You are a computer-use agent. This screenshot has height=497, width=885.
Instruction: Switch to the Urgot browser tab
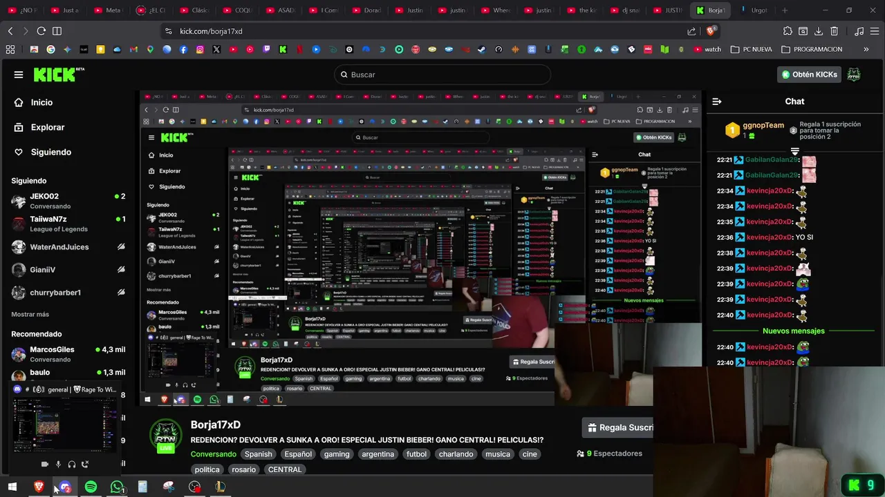tap(754, 10)
